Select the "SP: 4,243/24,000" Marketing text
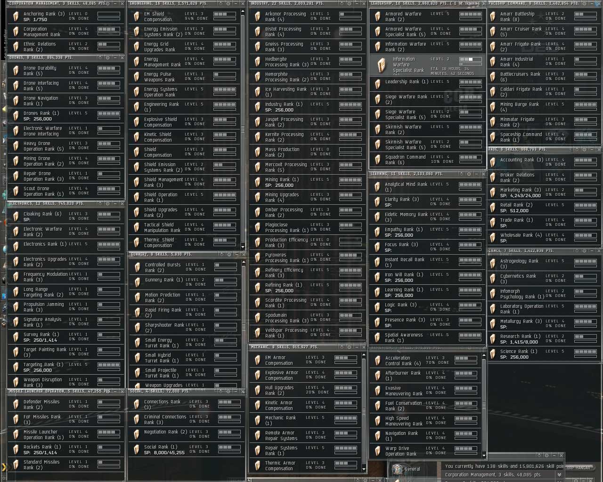Image resolution: width=603 pixels, height=482 pixels. pyautogui.click(x=521, y=196)
